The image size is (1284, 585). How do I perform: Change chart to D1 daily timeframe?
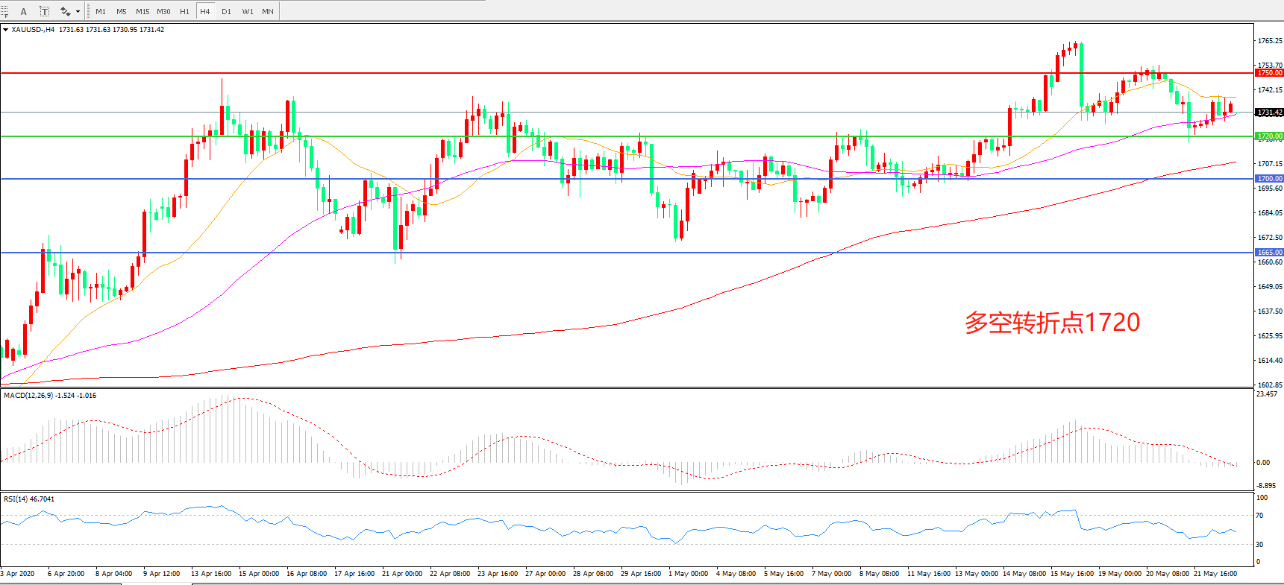coord(226,11)
